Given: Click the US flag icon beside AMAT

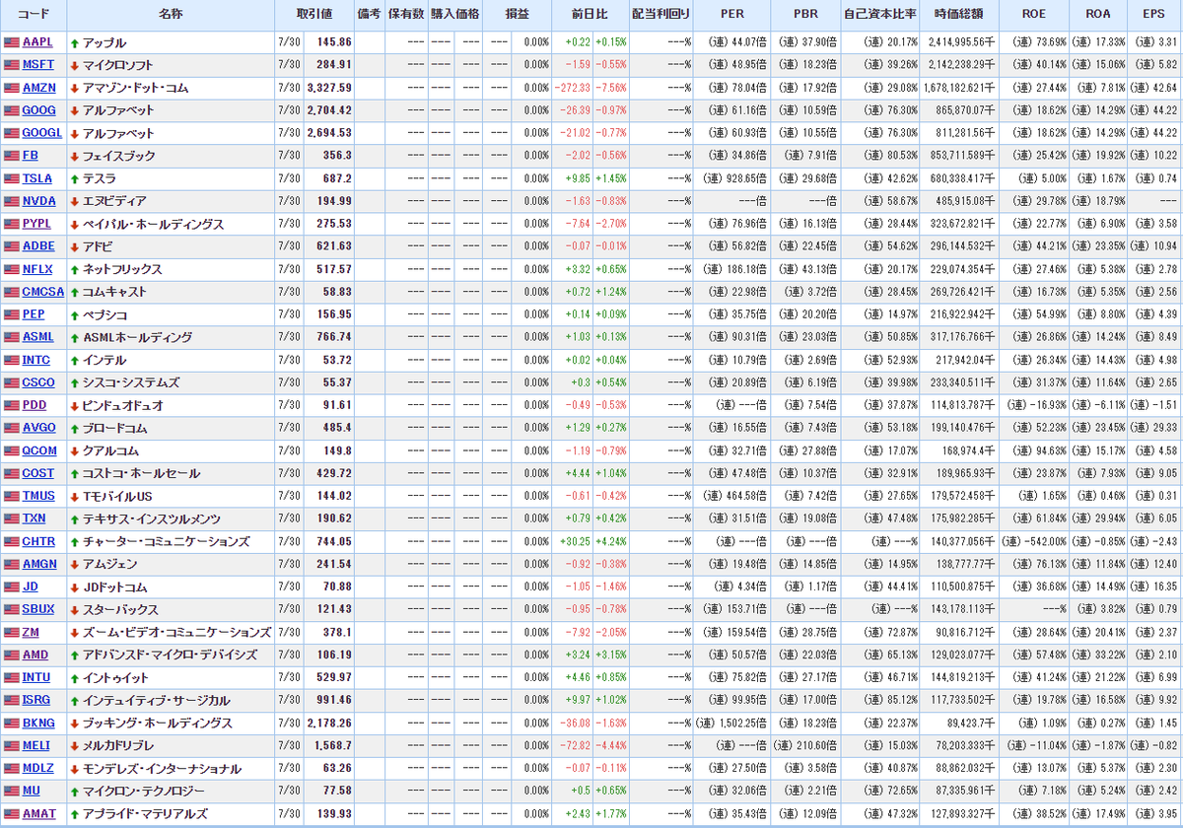Looking at the screenshot, I should (x=11, y=813).
